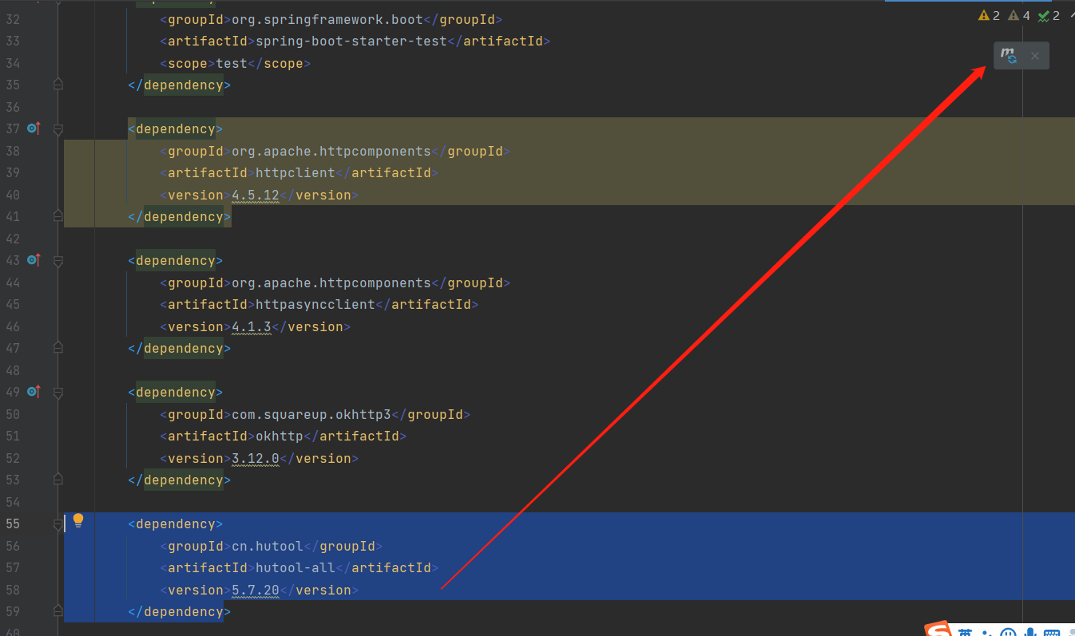This screenshot has height=636, width=1075.
Task: Click the fold end marker on line 41
Action: tap(58, 216)
